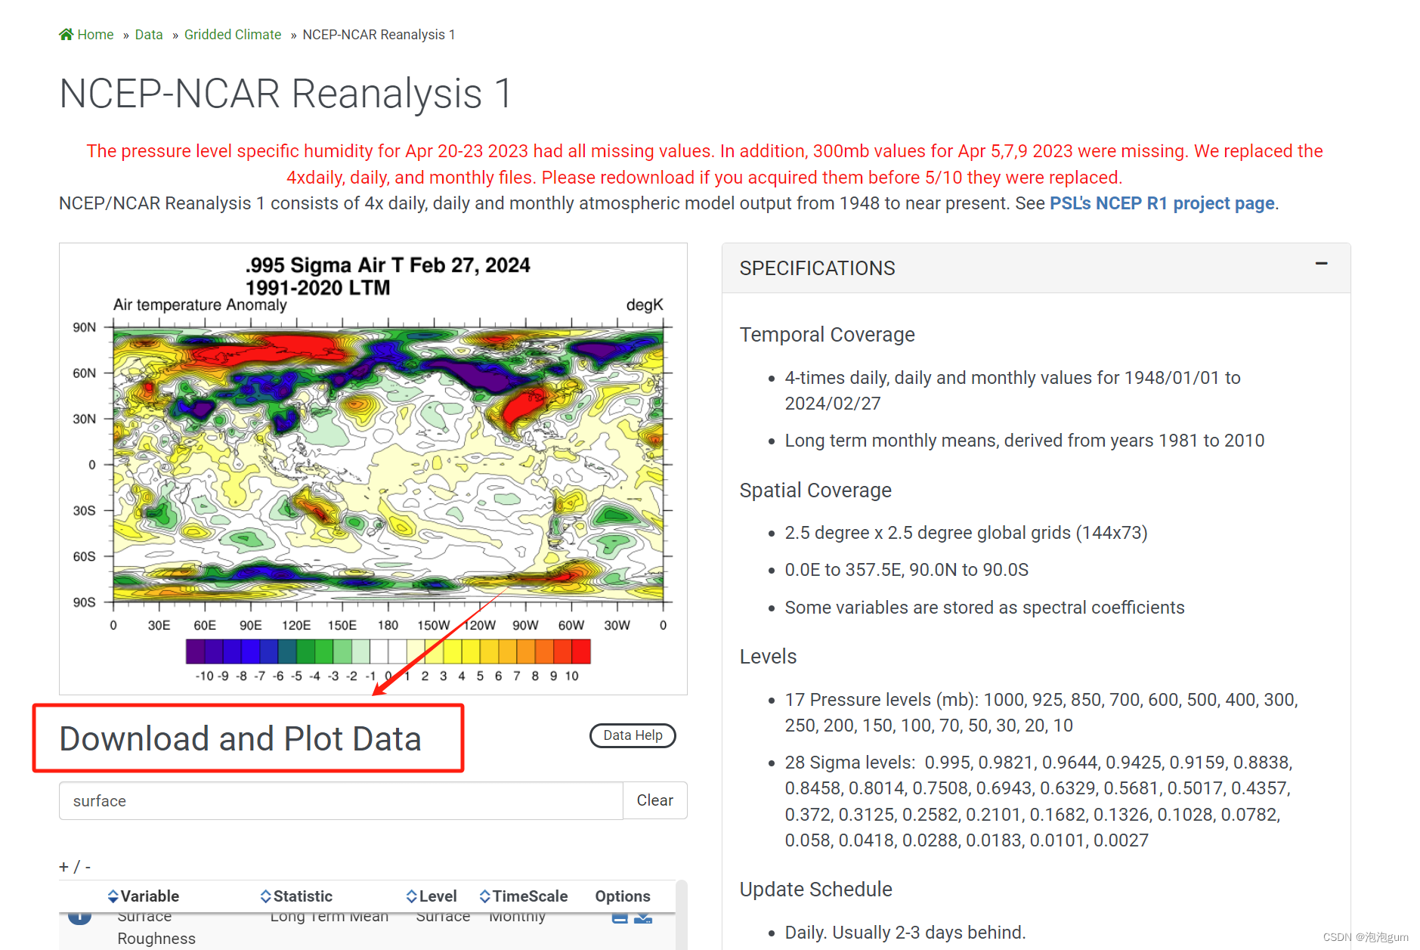
Task: Sort table by TimeScale column
Action: point(524,896)
